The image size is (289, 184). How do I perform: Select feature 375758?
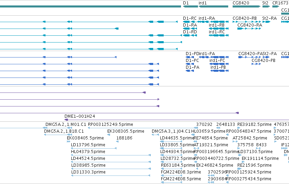click(239, 148)
